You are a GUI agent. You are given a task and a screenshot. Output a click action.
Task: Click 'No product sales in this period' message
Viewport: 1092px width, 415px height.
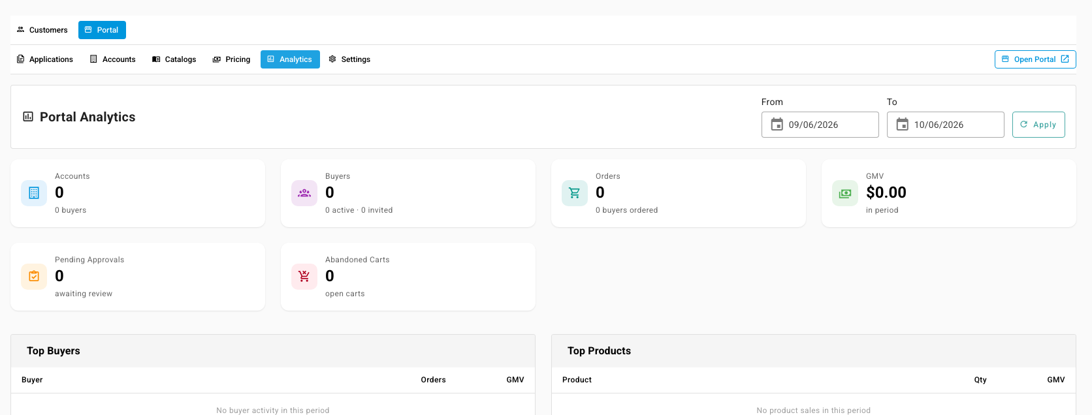814,410
